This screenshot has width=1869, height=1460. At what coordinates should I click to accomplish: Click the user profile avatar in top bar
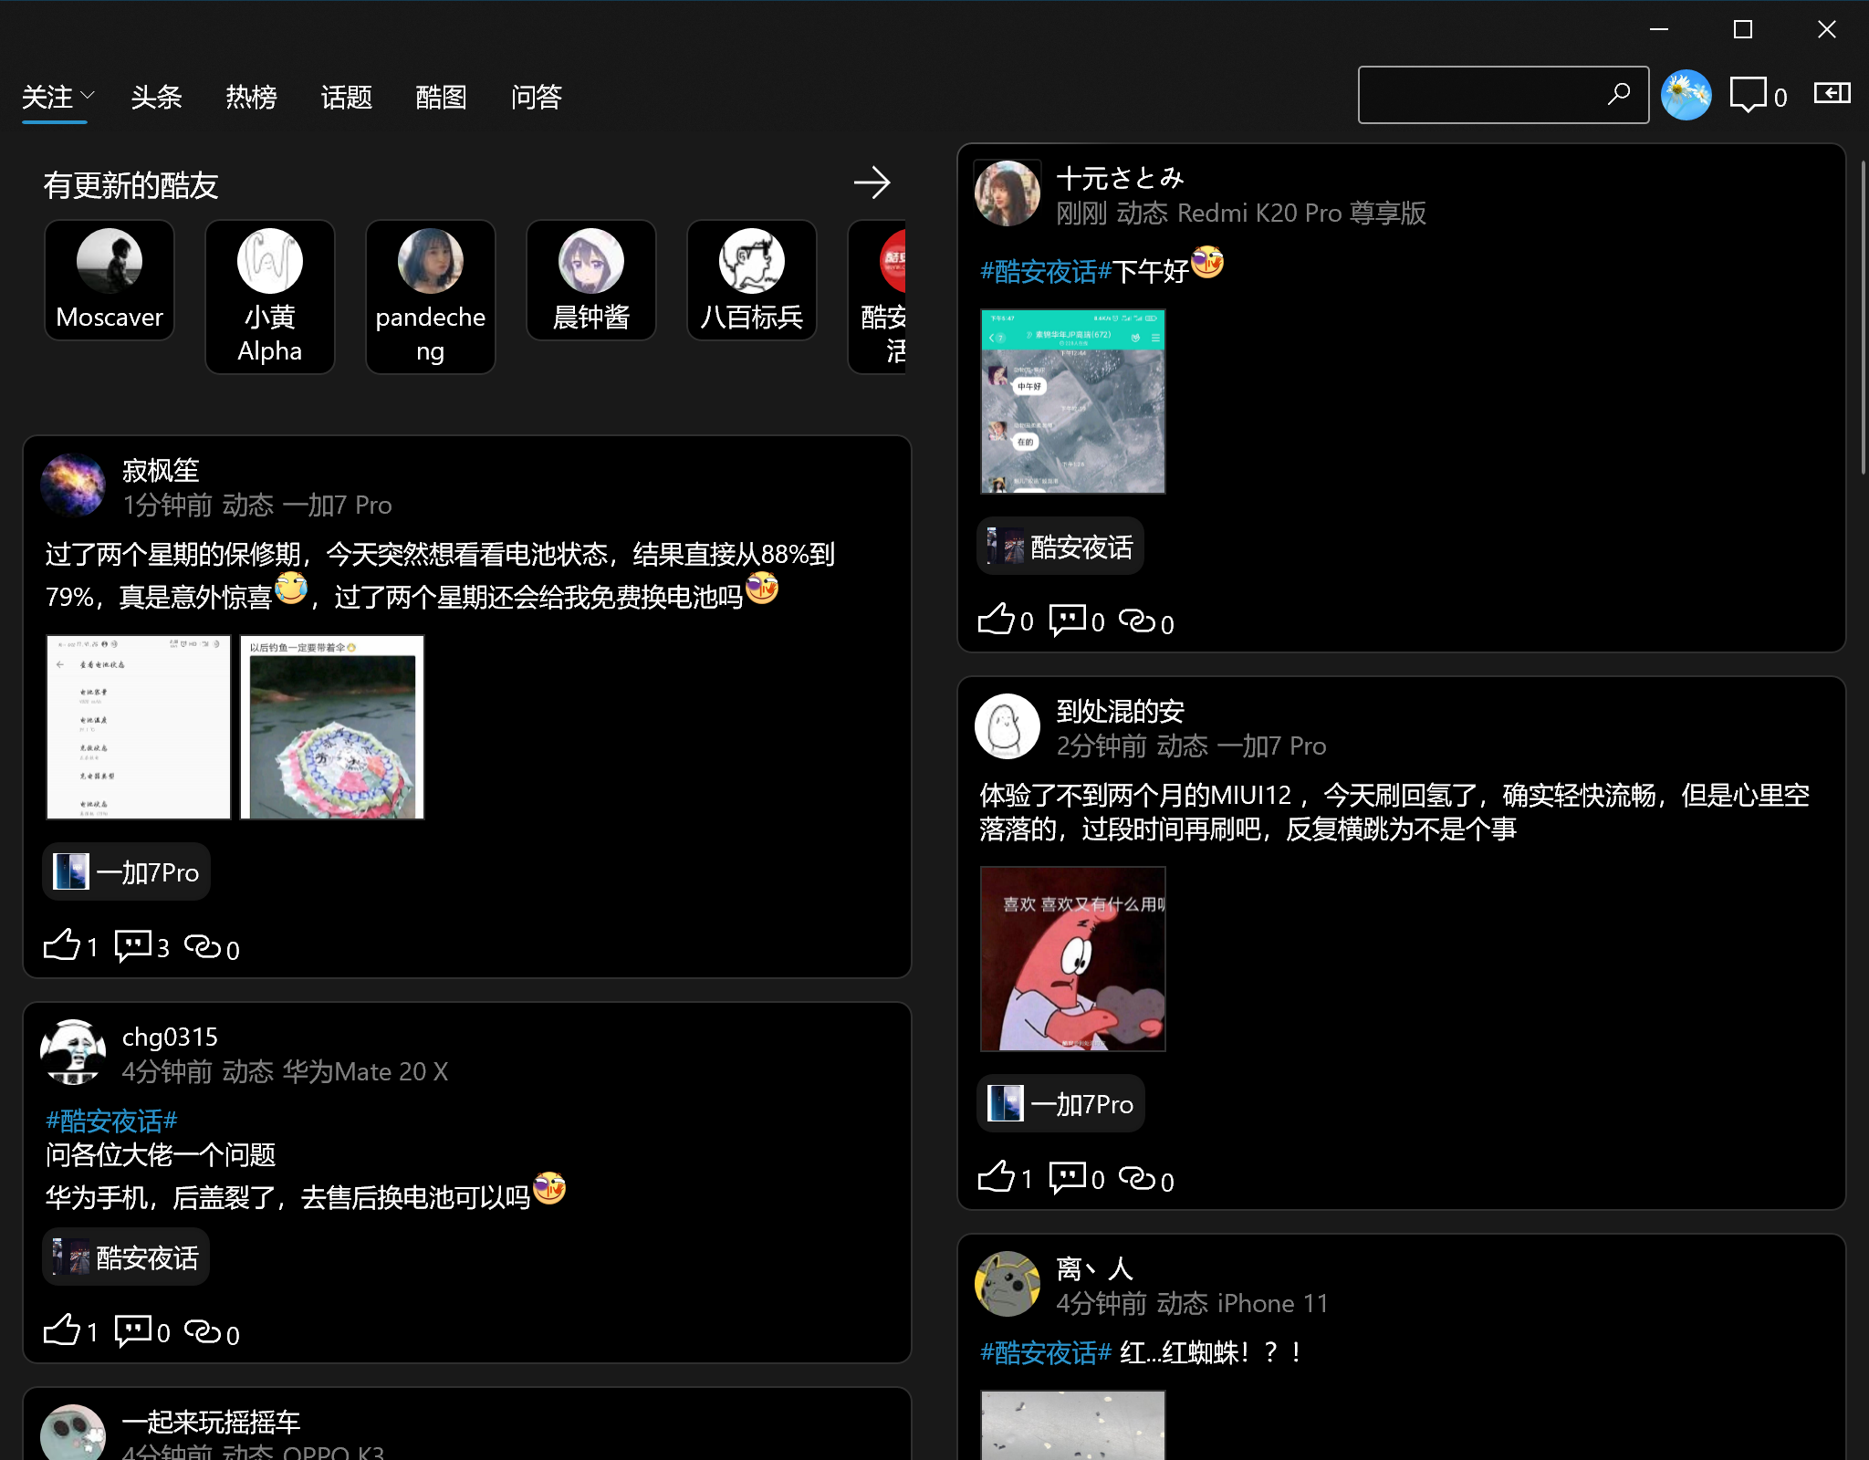click(1686, 95)
